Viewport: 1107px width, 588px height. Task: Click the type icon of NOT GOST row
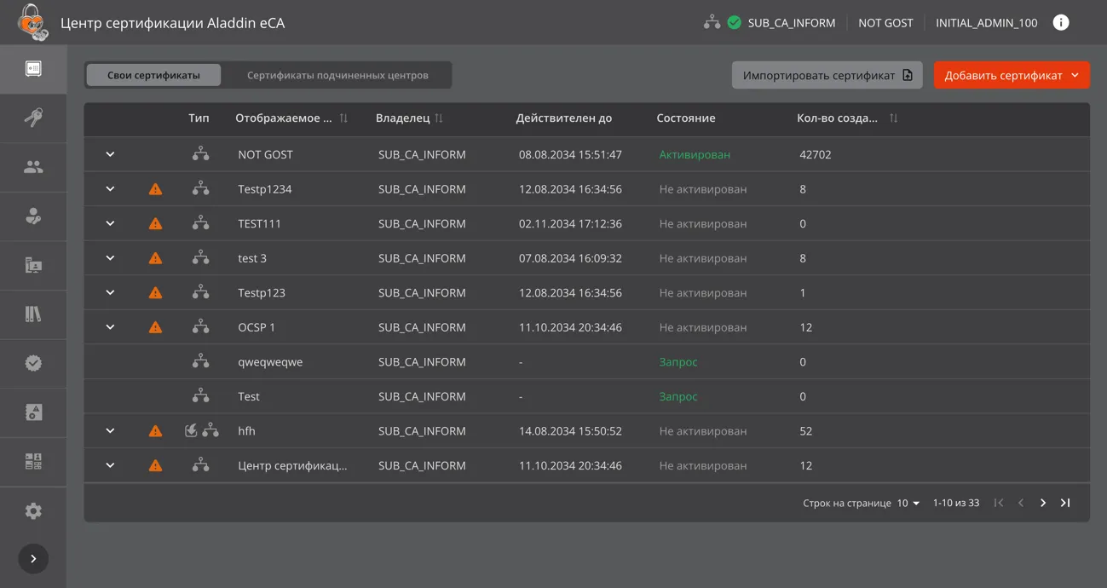click(x=200, y=154)
